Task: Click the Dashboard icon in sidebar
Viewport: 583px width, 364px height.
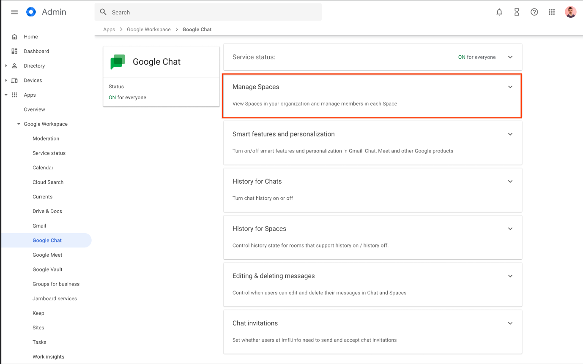Action: [x=14, y=51]
